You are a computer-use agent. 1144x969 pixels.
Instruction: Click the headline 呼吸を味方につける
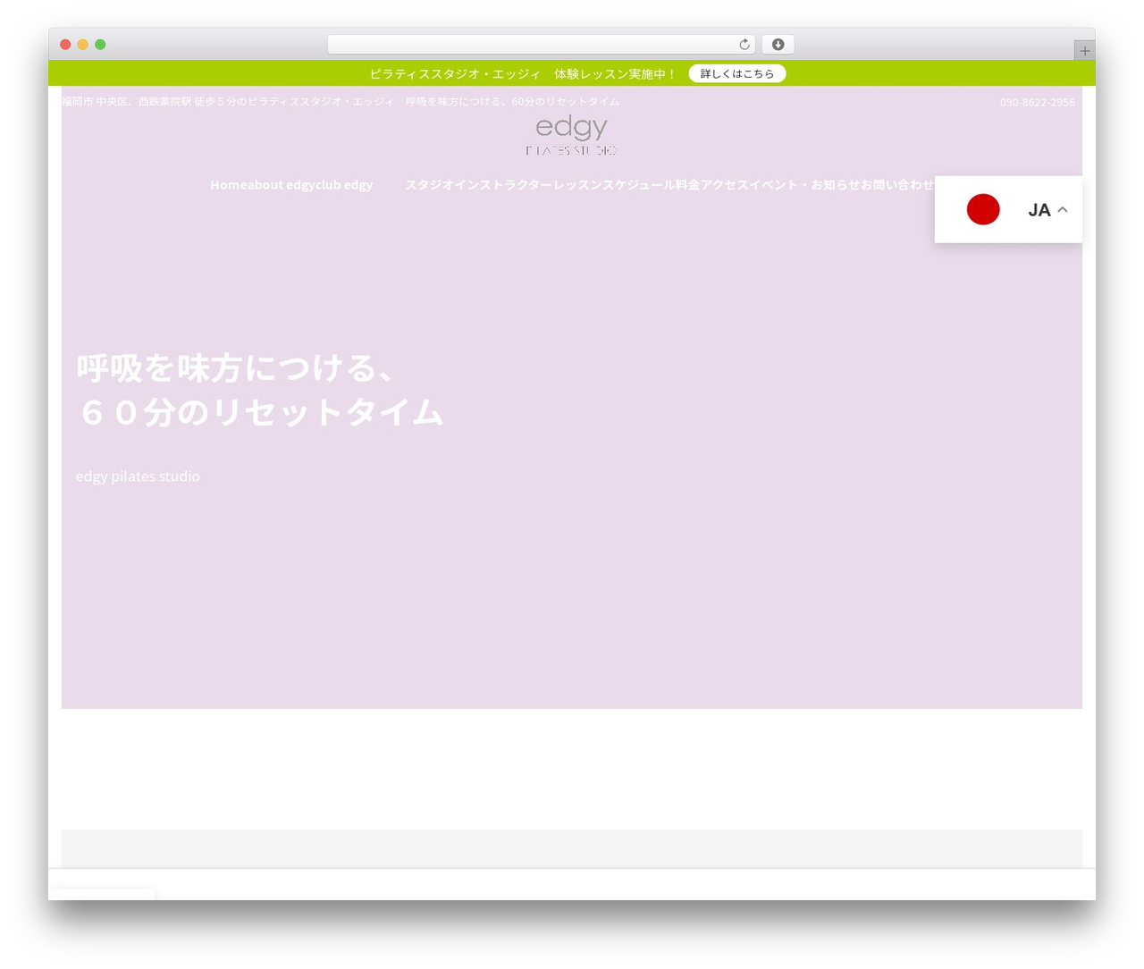click(236, 368)
